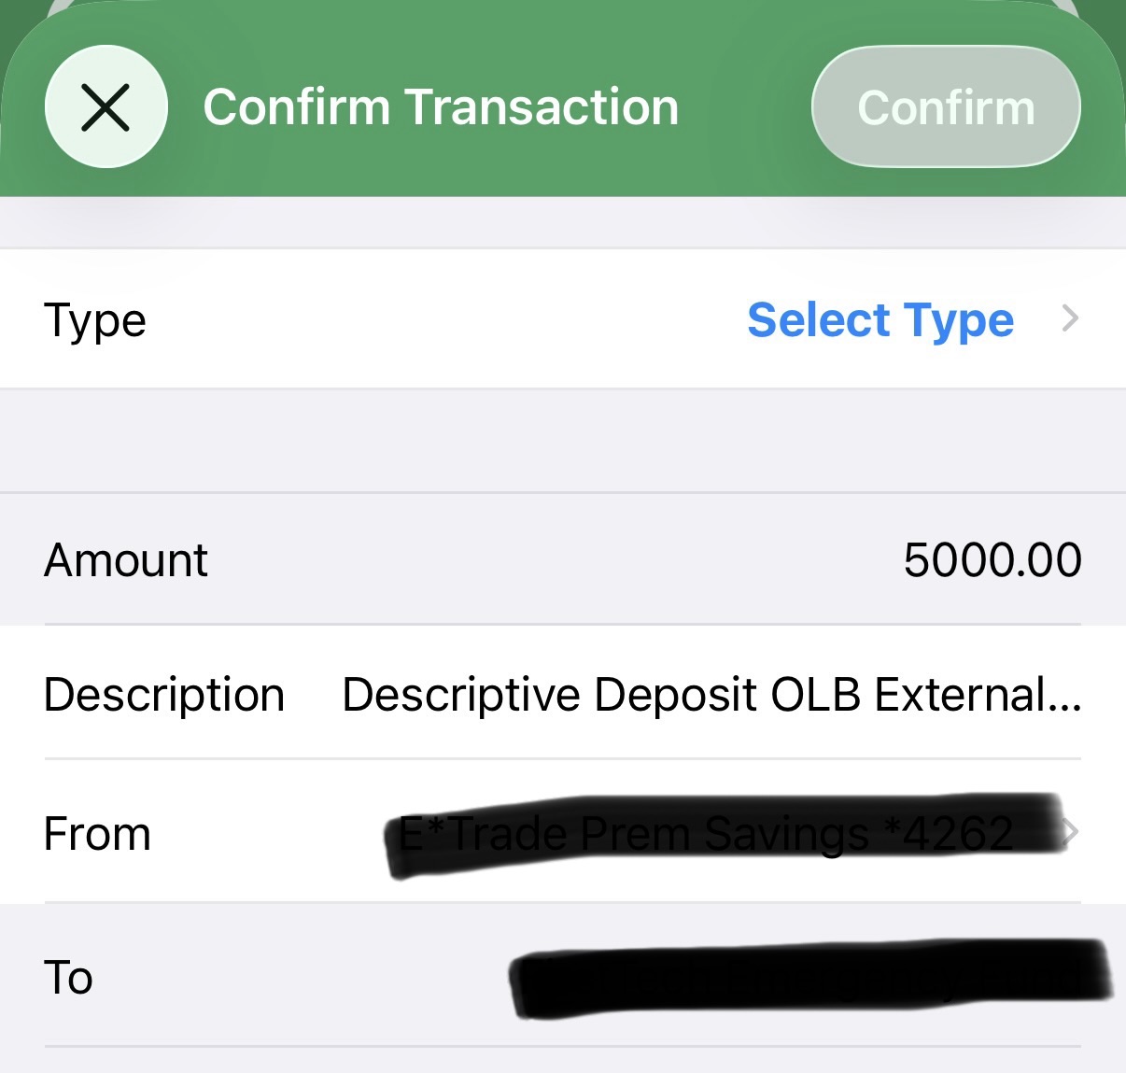Image resolution: width=1126 pixels, height=1073 pixels.
Task: Tap the Description label
Action: (x=164, y=695)
